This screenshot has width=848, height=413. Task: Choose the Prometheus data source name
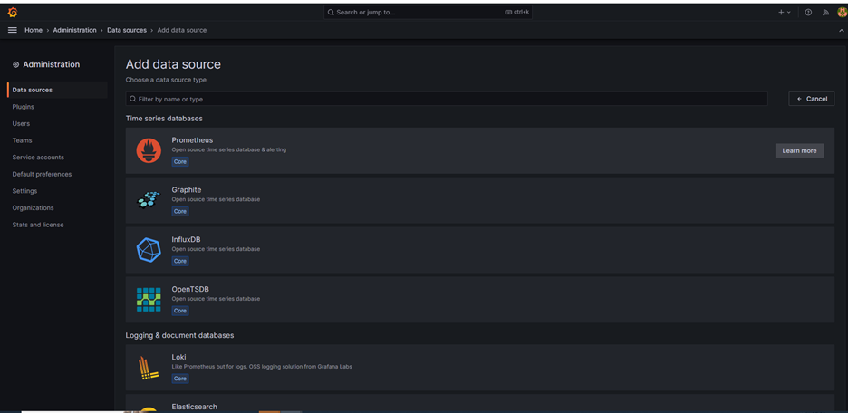(x=192, y=140)
